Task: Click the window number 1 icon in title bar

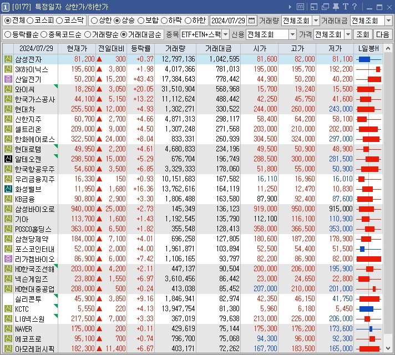Action: point(6,7)
